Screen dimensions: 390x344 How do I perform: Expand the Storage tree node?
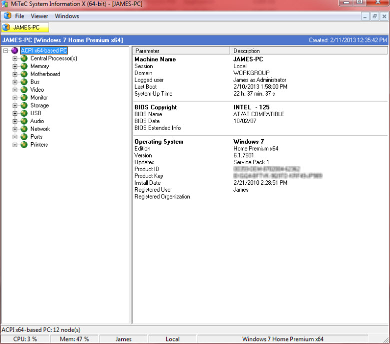tap(15, 106)
